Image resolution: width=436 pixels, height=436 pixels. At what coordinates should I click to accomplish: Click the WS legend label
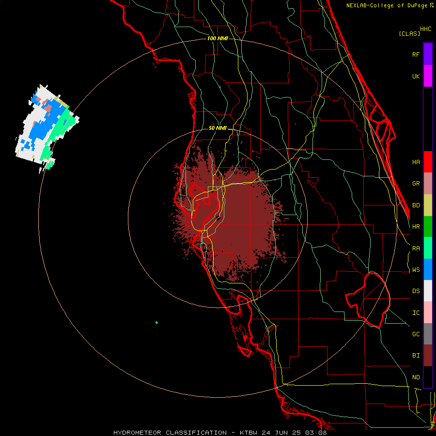(x=416, y=270)
